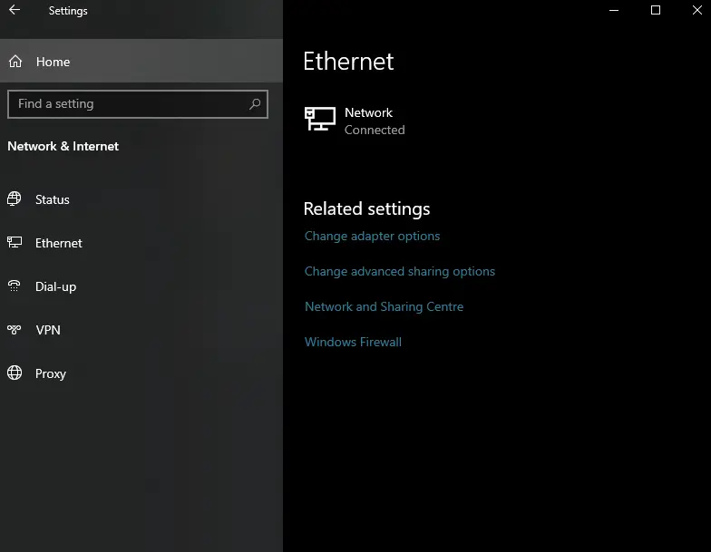Viewport: 711px width, 552px height.
Task: Open Network and Sharing Centre link
Action: pos(384,306)
